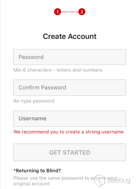Click the step 1 red circle indicator
Viewport: 139px width, 189px height.
point(57,12)
